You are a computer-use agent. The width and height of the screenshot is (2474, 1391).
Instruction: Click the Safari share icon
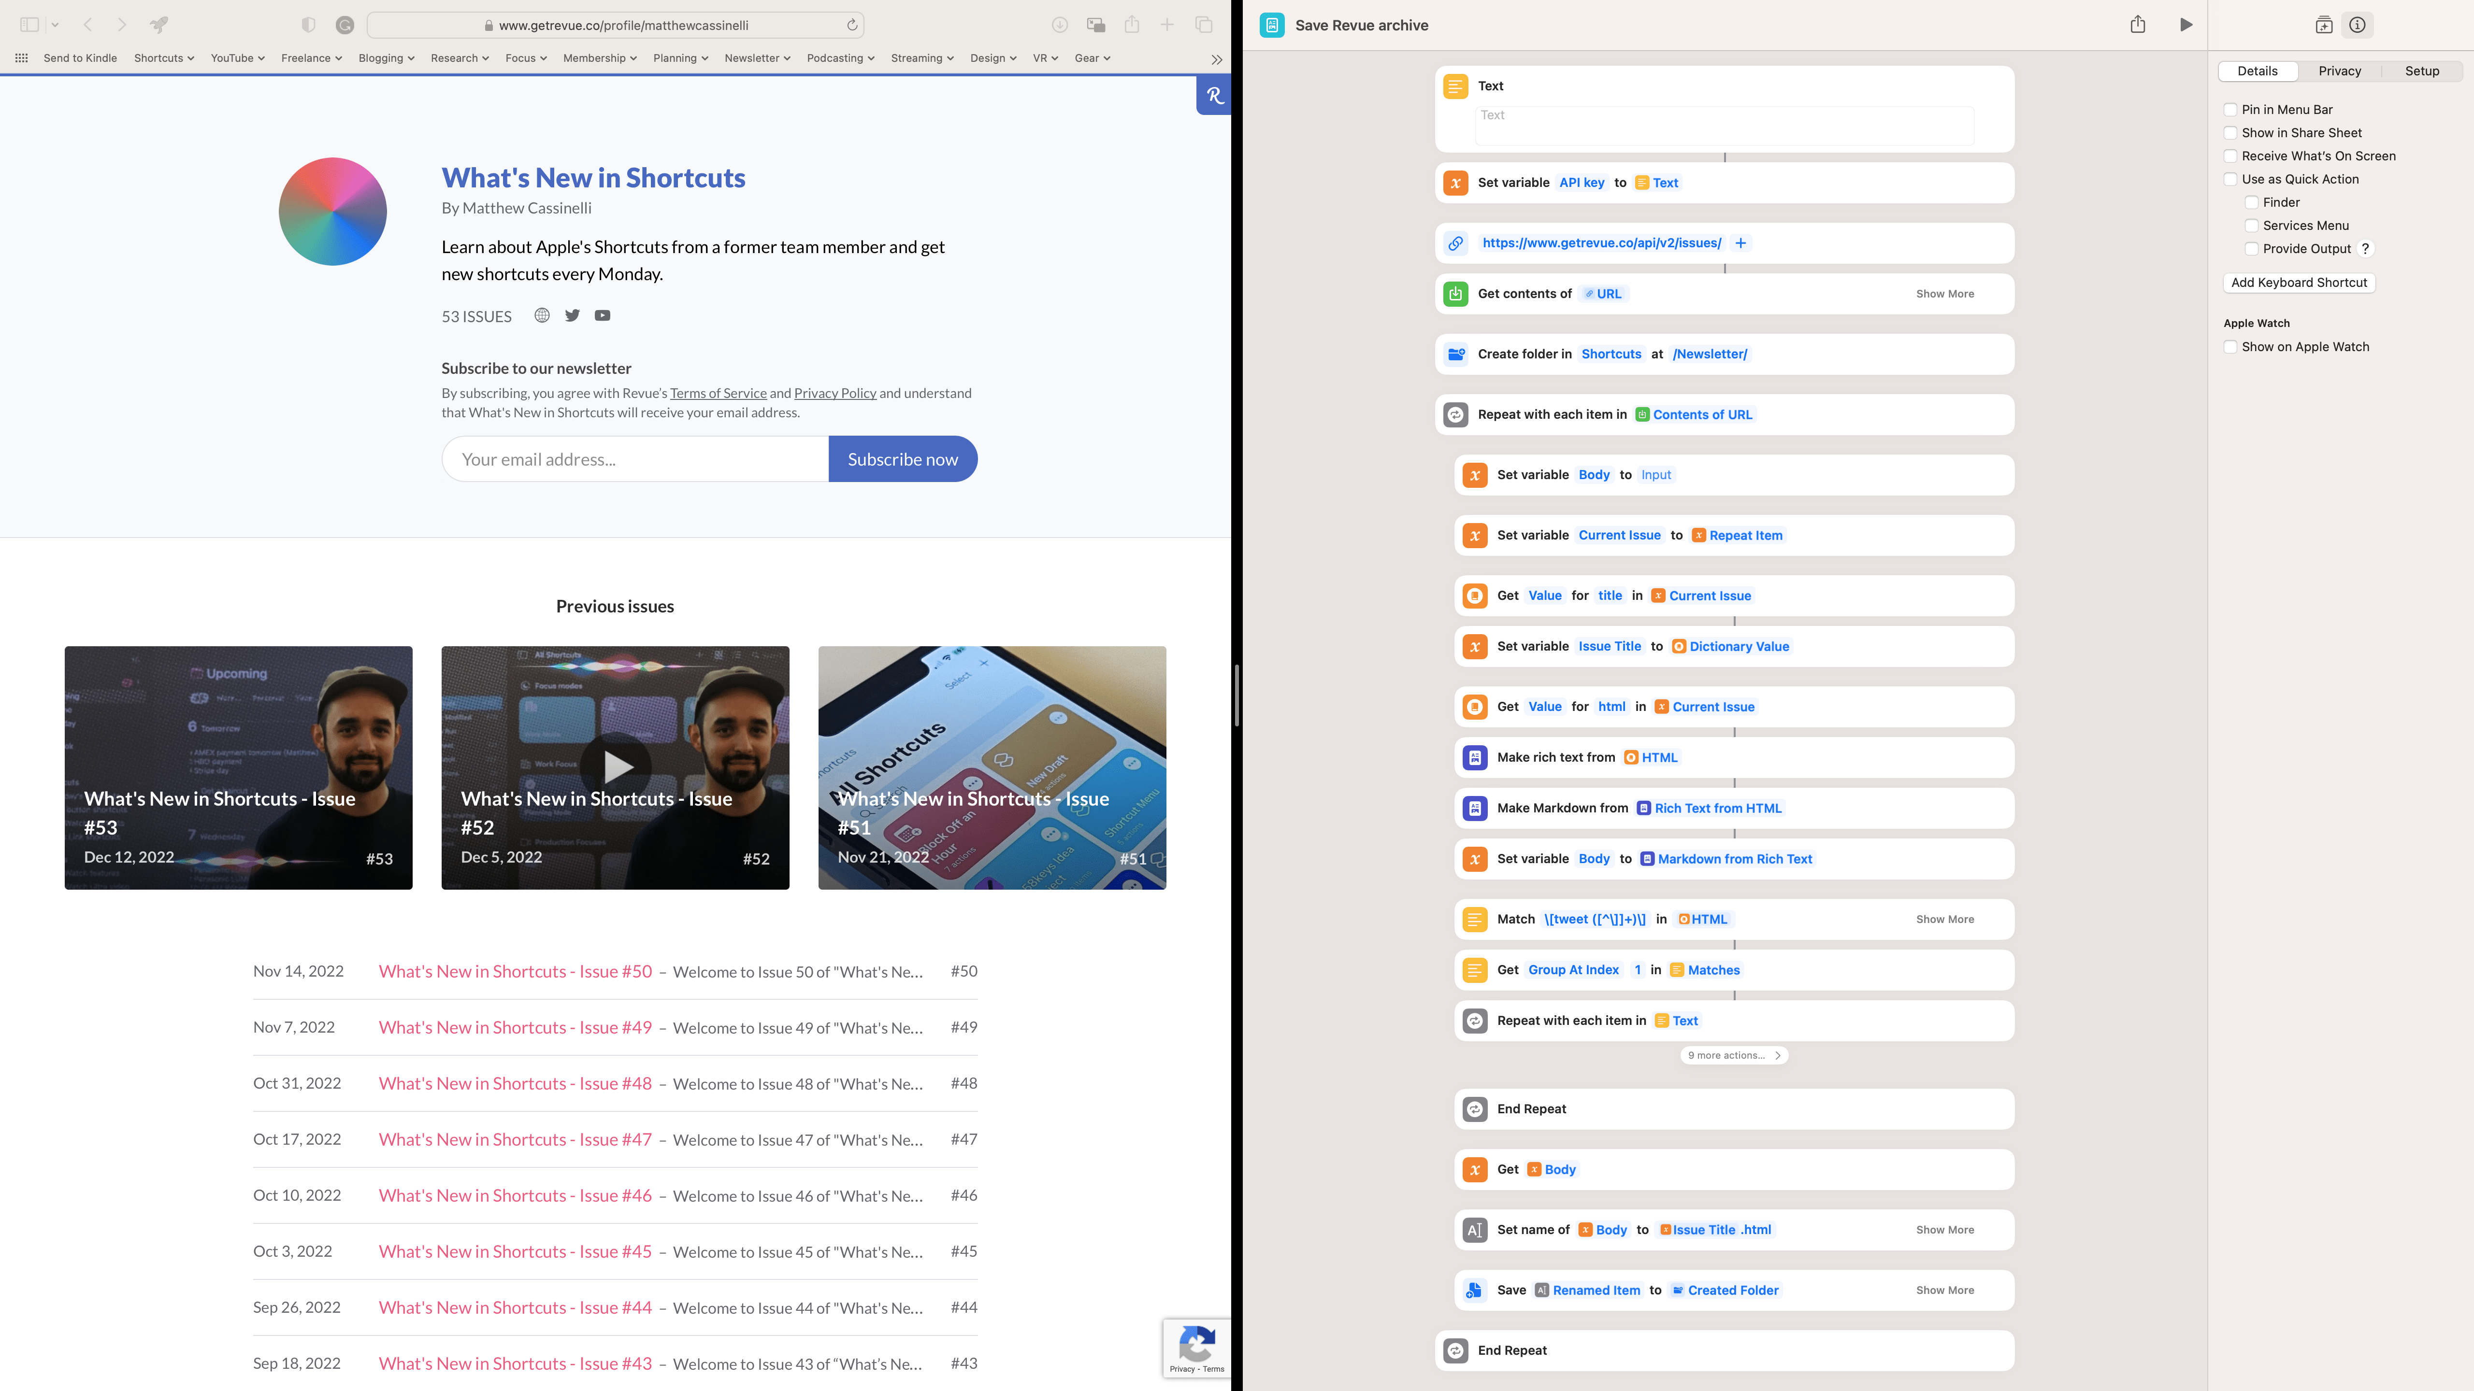tap(1132, 25)
